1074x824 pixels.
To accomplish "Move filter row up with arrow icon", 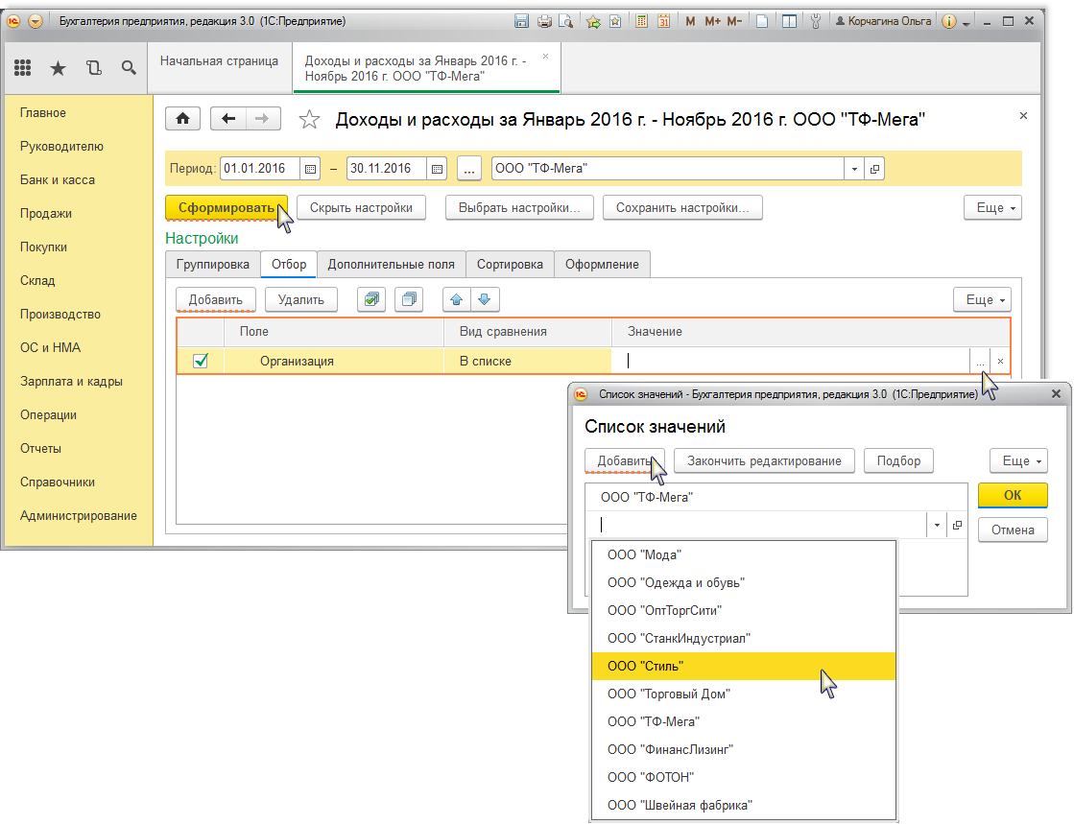I will pyautogui.click(x=456, y=299).
